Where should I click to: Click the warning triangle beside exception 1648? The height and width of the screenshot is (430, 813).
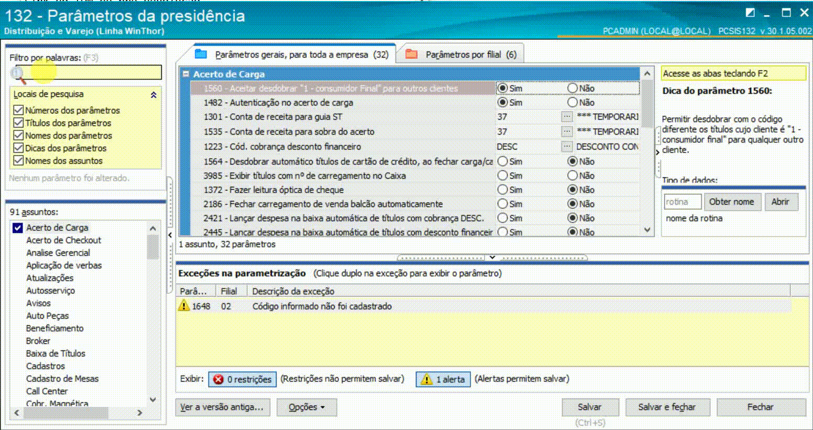(184, 306)
